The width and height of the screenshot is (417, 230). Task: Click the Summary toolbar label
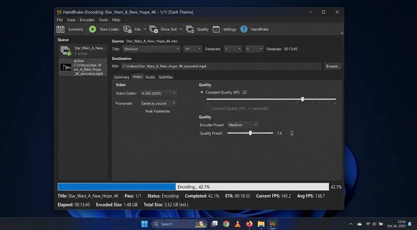pyautogui.click(x=76, y=29)
